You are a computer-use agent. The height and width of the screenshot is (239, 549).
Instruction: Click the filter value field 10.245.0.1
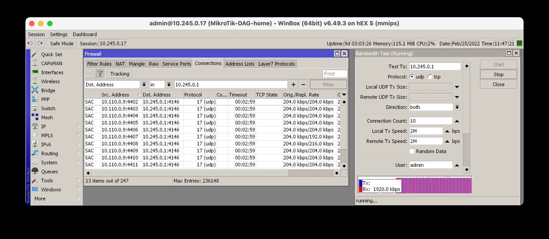point(231,85)
